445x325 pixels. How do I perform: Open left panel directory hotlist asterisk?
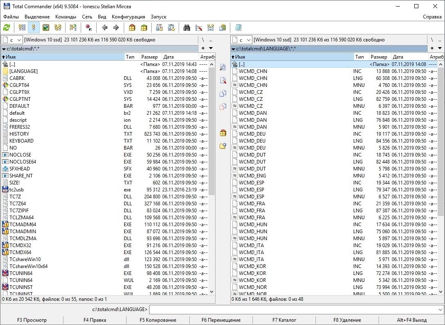tap(203, 48)
